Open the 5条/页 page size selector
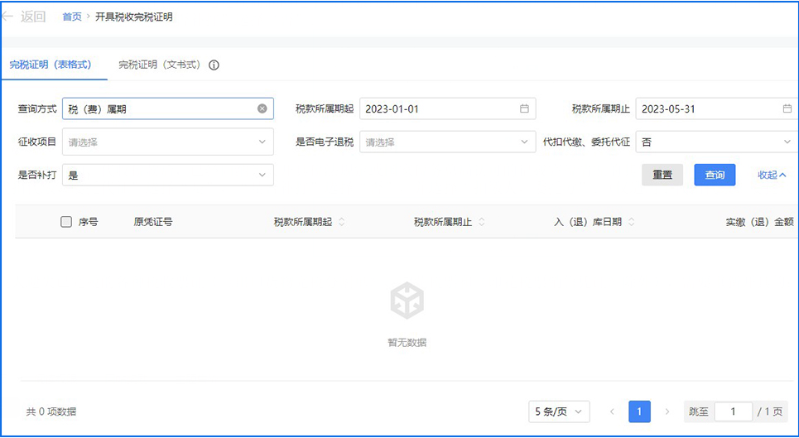This screenshot has width=799, height=438. [559, 412]
